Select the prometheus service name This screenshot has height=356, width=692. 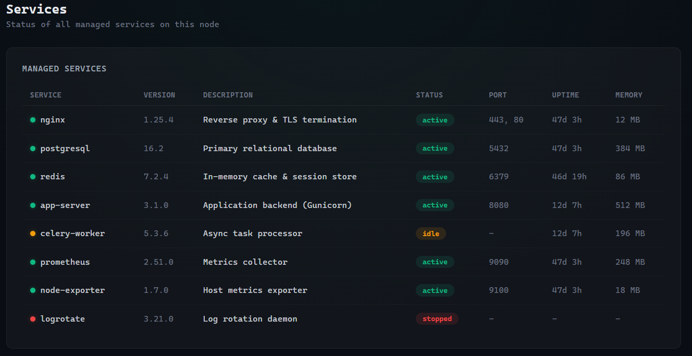[x=65, y=262]
